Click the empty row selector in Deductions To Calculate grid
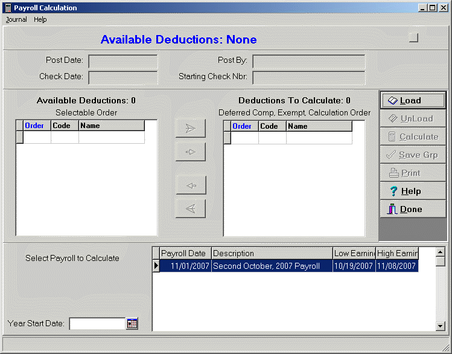 [227, 138]
